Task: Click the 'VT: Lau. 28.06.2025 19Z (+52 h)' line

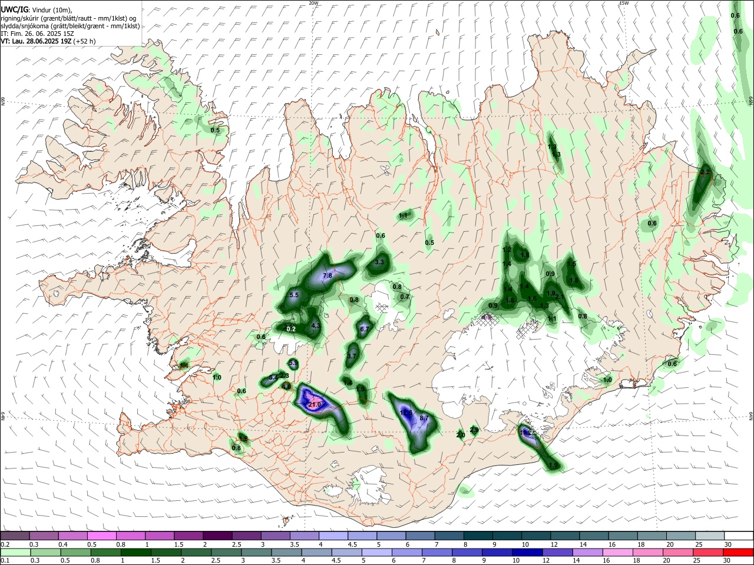Action: 48,42
